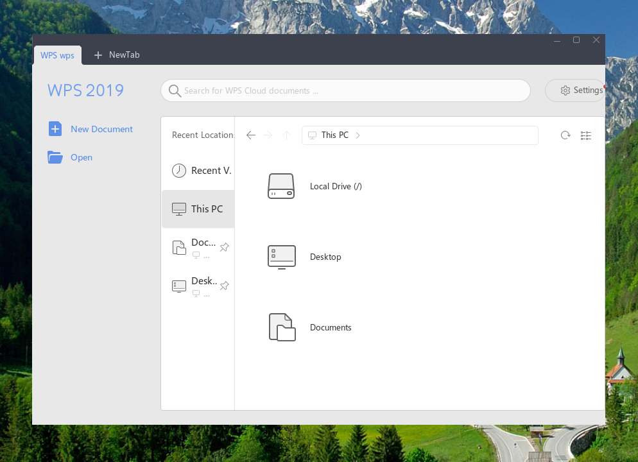This screenshot has width=638, height=462.
Task: Click the WPS Cloud documents search field
Action: (353, 90)
